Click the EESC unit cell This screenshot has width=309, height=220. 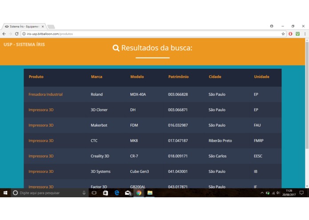(258, 156)
